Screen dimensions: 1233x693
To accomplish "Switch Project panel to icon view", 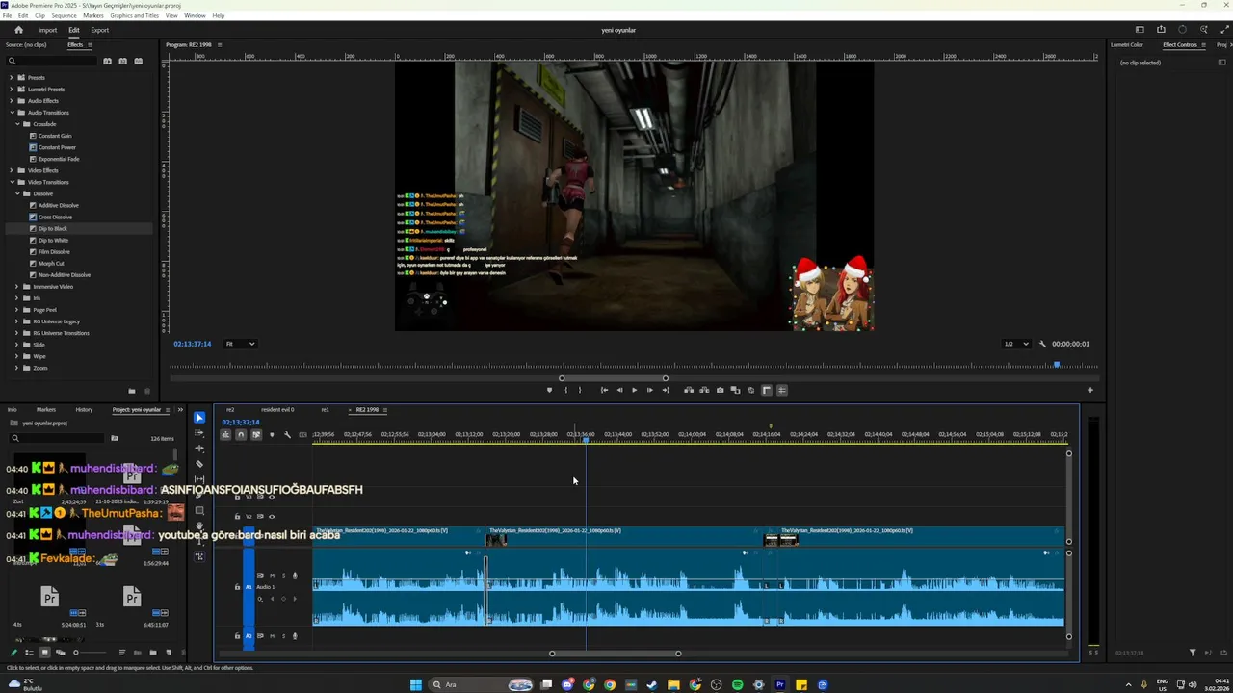I will pyautogui.click(x=44, y=653).
